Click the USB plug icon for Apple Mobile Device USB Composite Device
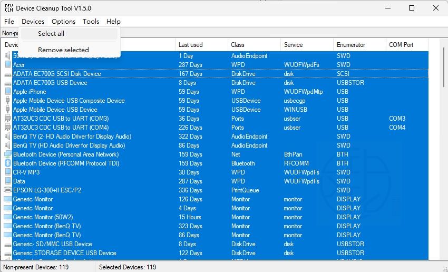Viewport: 448px width, 272px height. click(x=7, y=101)
